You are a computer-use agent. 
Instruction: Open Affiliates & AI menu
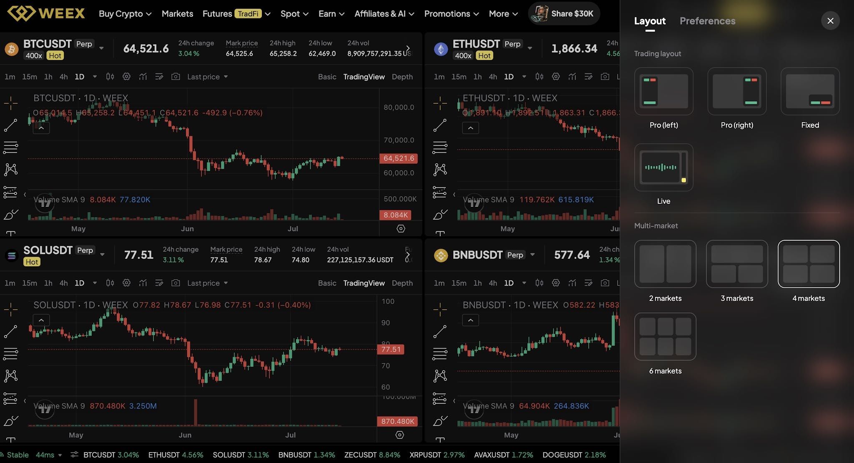(x=384, y=14)
